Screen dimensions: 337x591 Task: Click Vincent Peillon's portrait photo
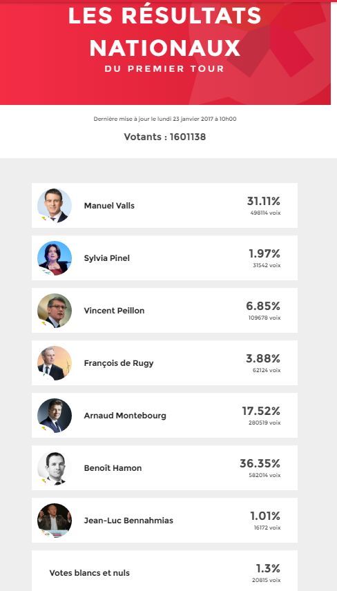pyautogui.click(x=55, y=310)
